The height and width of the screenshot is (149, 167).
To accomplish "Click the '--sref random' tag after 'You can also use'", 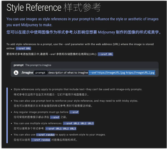I will 45,135.
